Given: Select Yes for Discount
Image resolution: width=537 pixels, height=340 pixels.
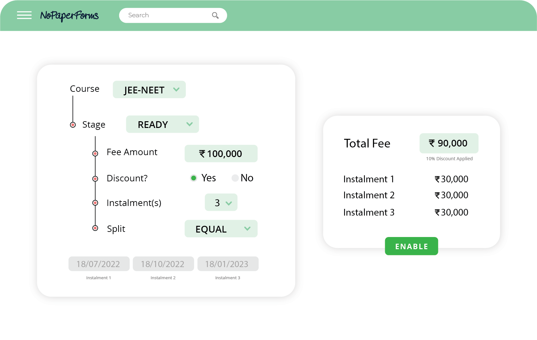Looking at the screenshot, I should pos(194,178).
